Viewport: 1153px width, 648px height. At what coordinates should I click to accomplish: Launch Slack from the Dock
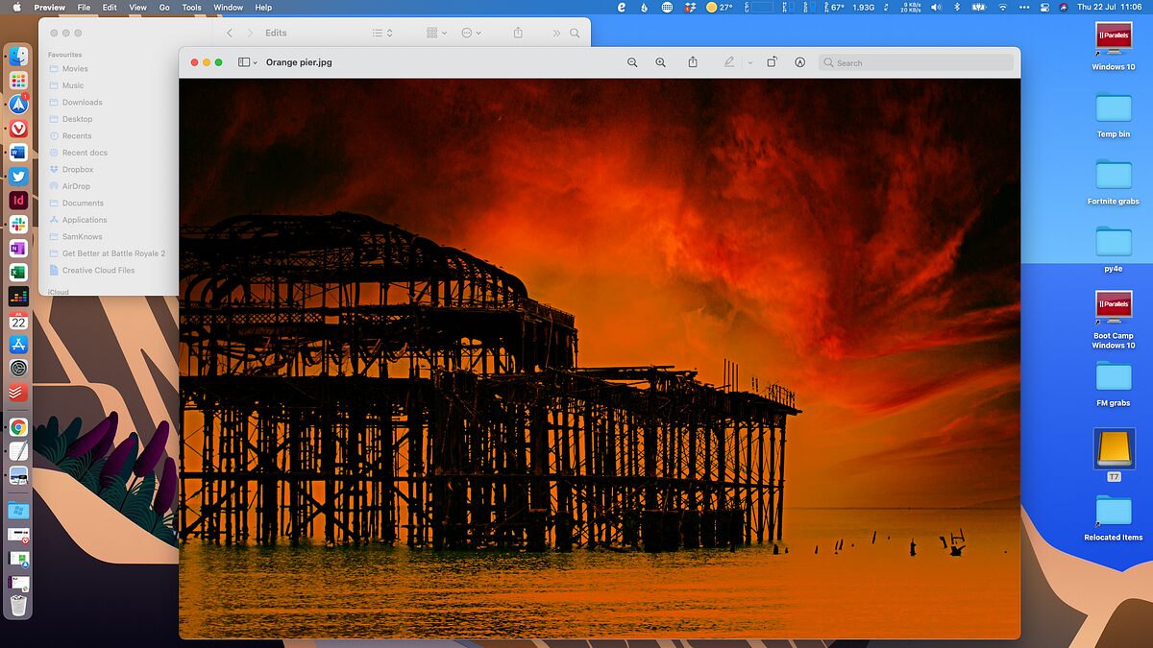coord(18,225)
